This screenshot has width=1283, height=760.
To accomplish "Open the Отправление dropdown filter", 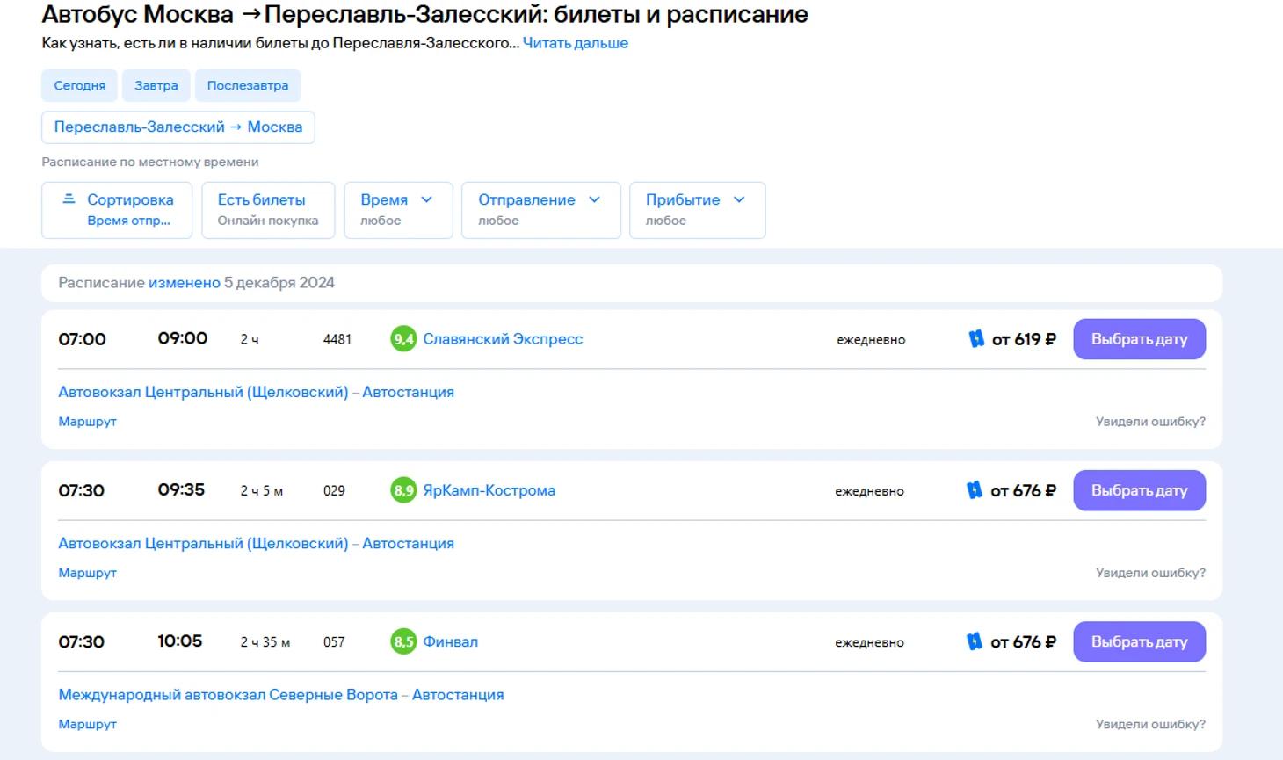I will coord(540,210).
